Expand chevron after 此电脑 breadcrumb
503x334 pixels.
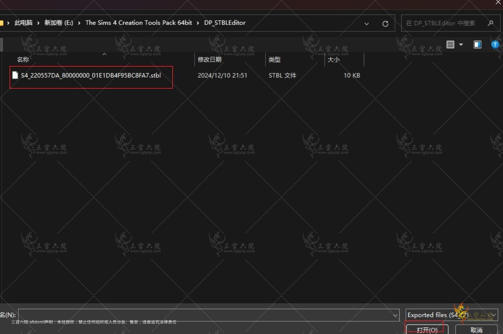38,23
